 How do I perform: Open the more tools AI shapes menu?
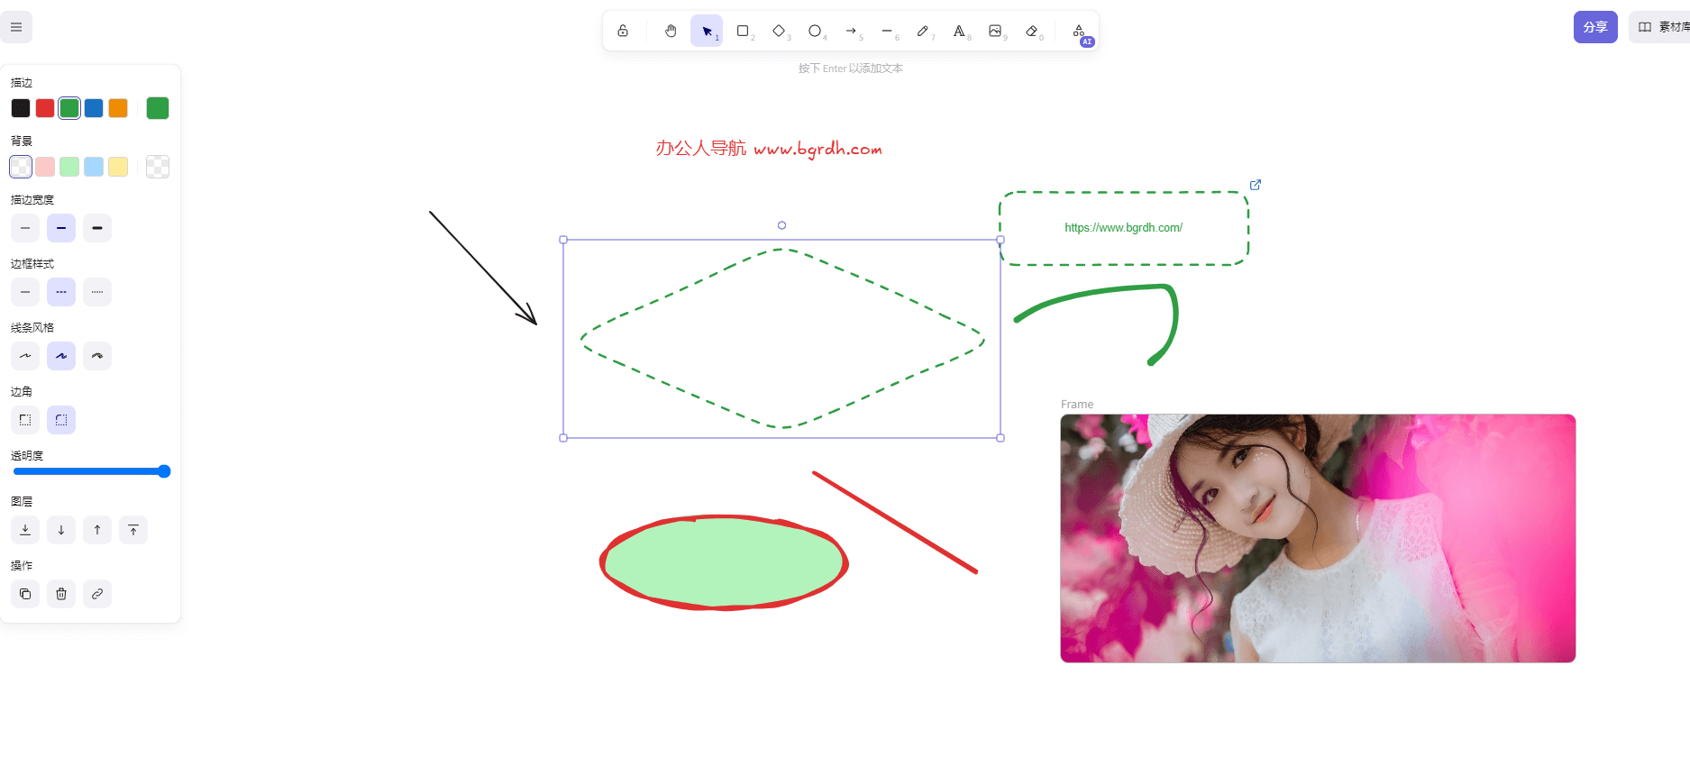coord(1079,32)
